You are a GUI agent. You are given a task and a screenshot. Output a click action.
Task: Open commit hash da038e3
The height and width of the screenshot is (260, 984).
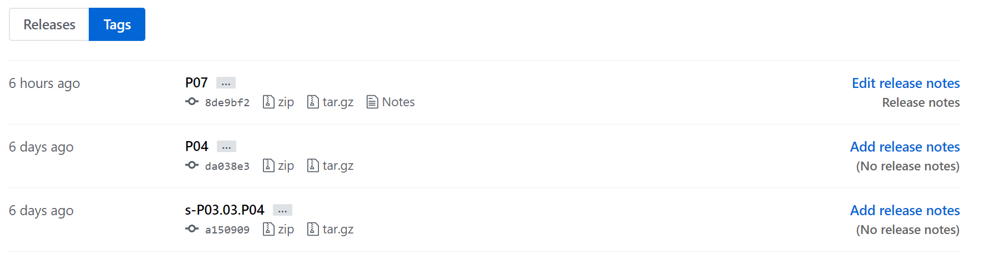point(227,166)
